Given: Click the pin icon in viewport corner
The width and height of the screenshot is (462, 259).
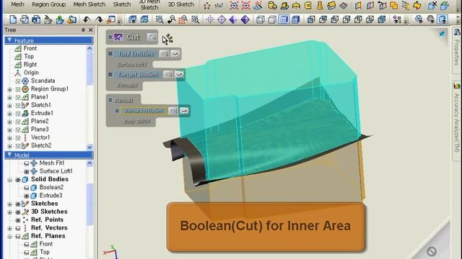Looking at the screenshot, I should [442, 34].
